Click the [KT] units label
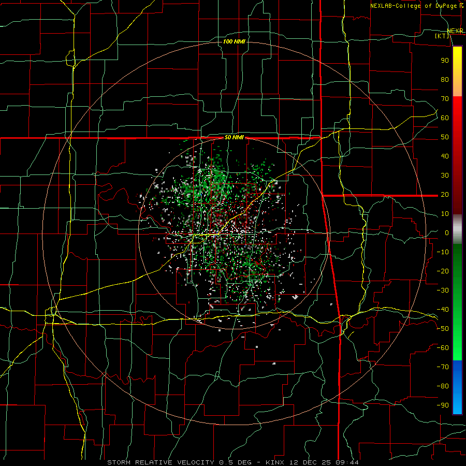The width and height of the screenshot is (466, 466). 442,36
